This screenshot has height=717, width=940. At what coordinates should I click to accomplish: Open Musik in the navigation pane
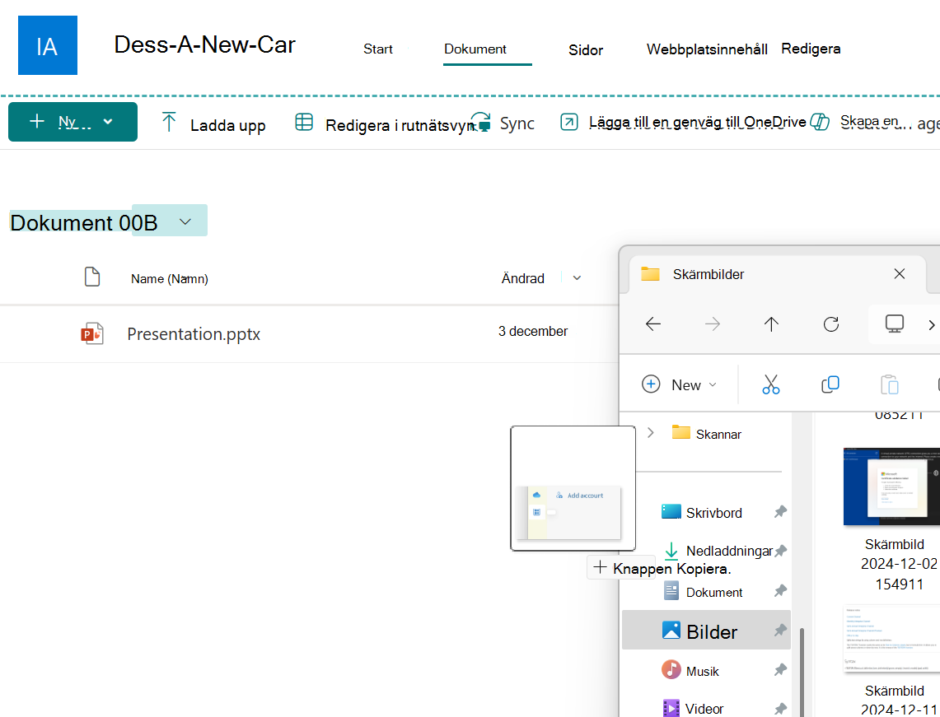[x=690, y=670]
